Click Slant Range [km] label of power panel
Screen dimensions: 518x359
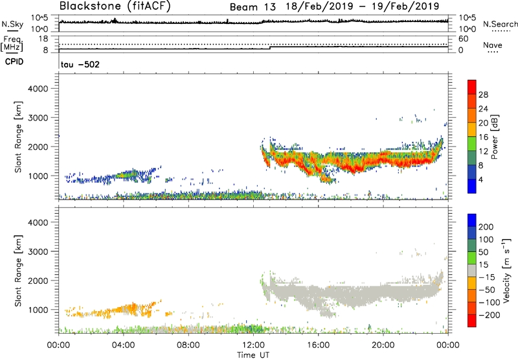click(18, 137)
